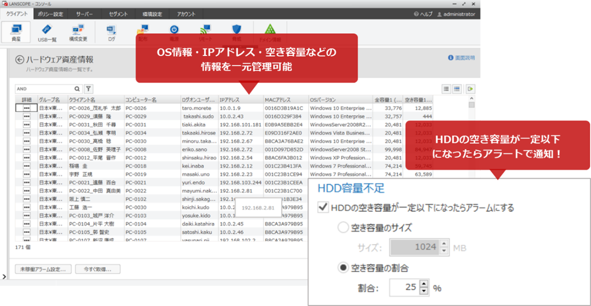Go back with the circular arrow icon
Image resolution: width=591 pixels, height=306 pixels.
(x=20, y=60)
